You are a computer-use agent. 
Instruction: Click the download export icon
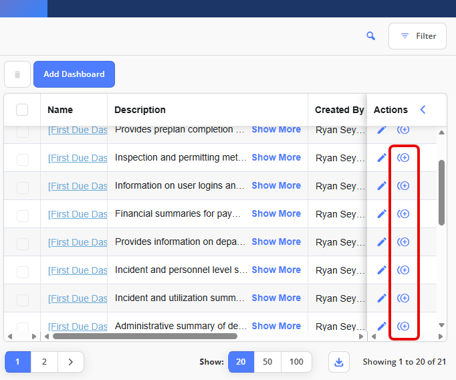pos(339,362)
